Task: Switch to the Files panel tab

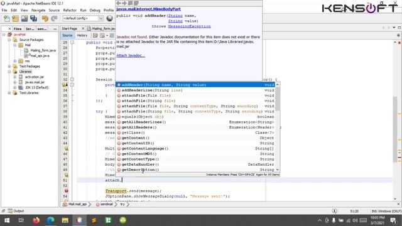Action: (18, 29)
